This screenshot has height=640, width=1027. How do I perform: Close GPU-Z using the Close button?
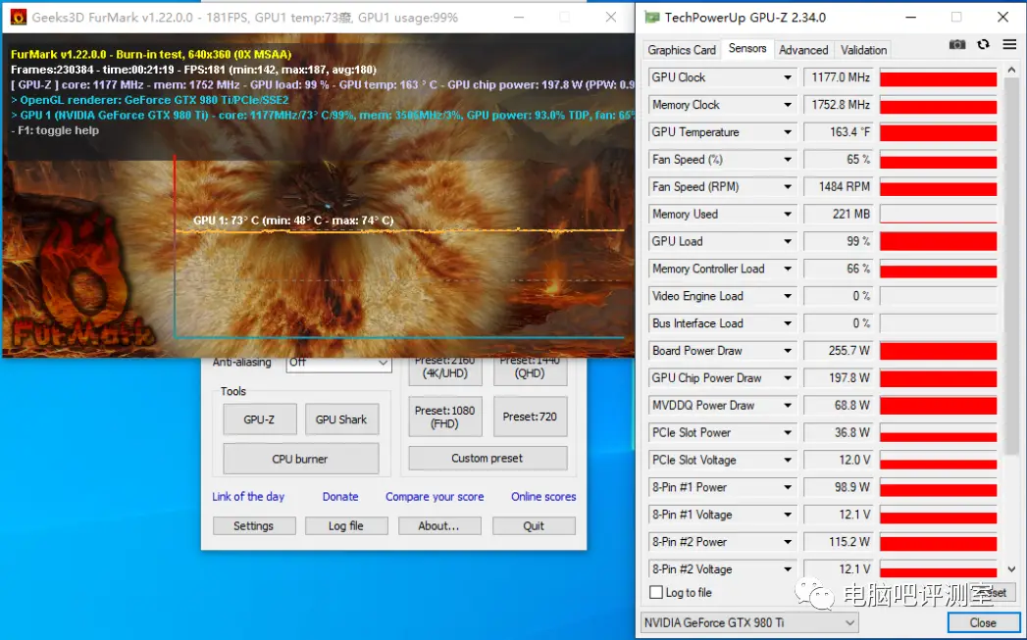[x=983, y=622]
